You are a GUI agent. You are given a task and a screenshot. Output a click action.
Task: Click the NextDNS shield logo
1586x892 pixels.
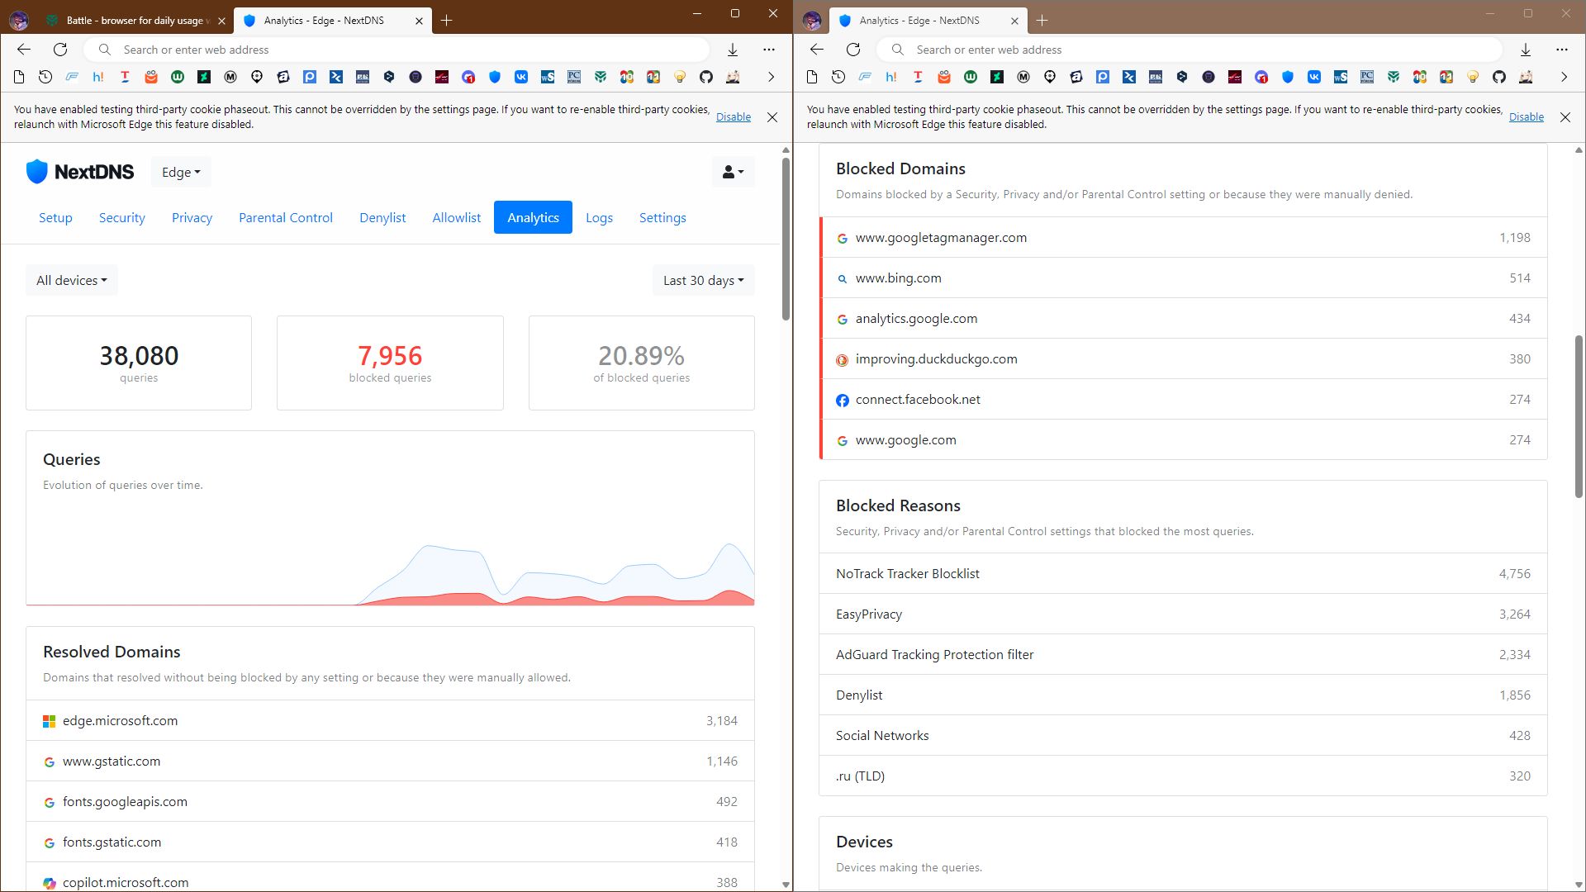[x=37, y=172]
